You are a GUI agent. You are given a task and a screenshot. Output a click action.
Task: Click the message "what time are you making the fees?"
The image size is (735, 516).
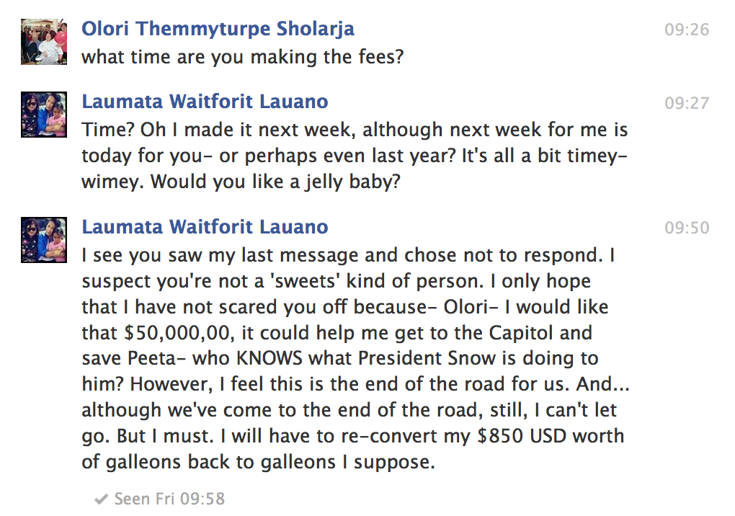(242, 57)
